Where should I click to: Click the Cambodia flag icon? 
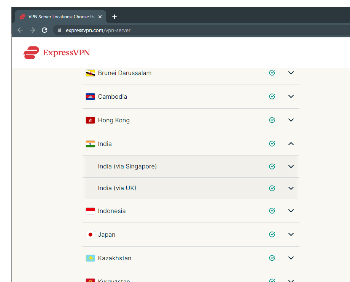coord(90,97)
